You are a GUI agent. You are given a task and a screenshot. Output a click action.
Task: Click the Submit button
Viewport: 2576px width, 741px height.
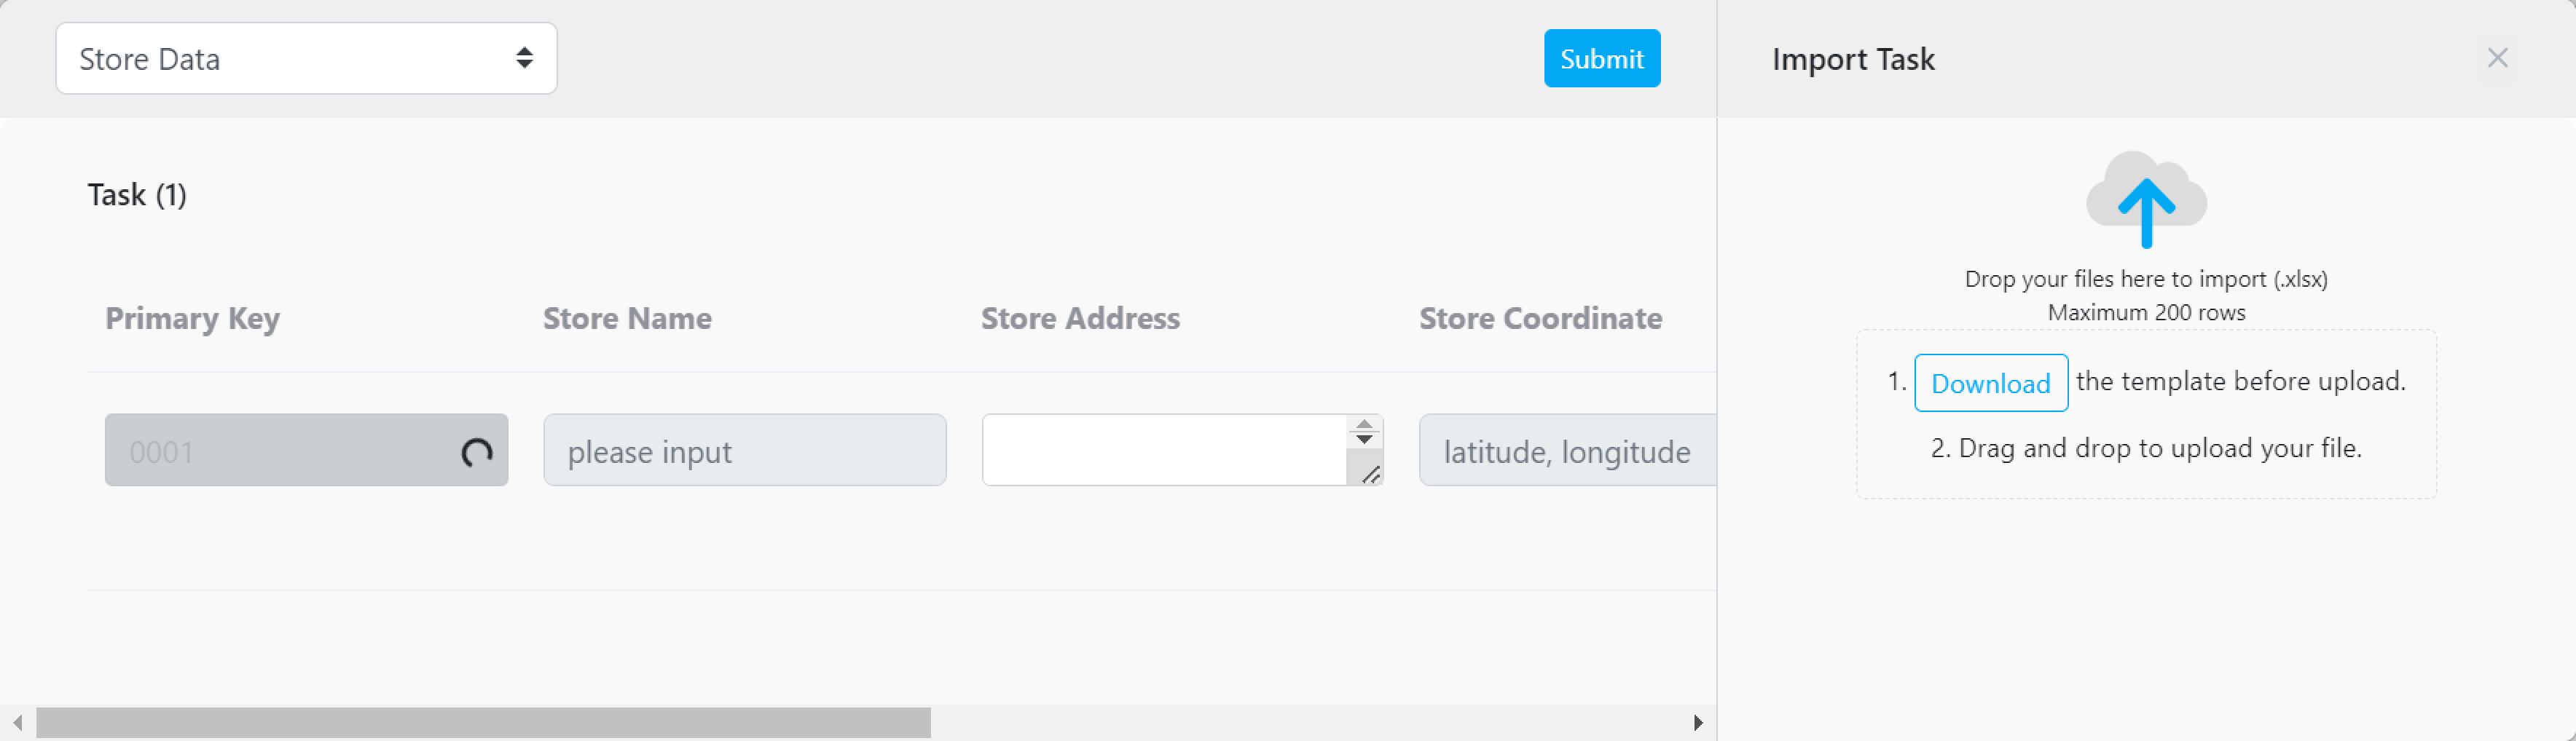(1601, 59)
